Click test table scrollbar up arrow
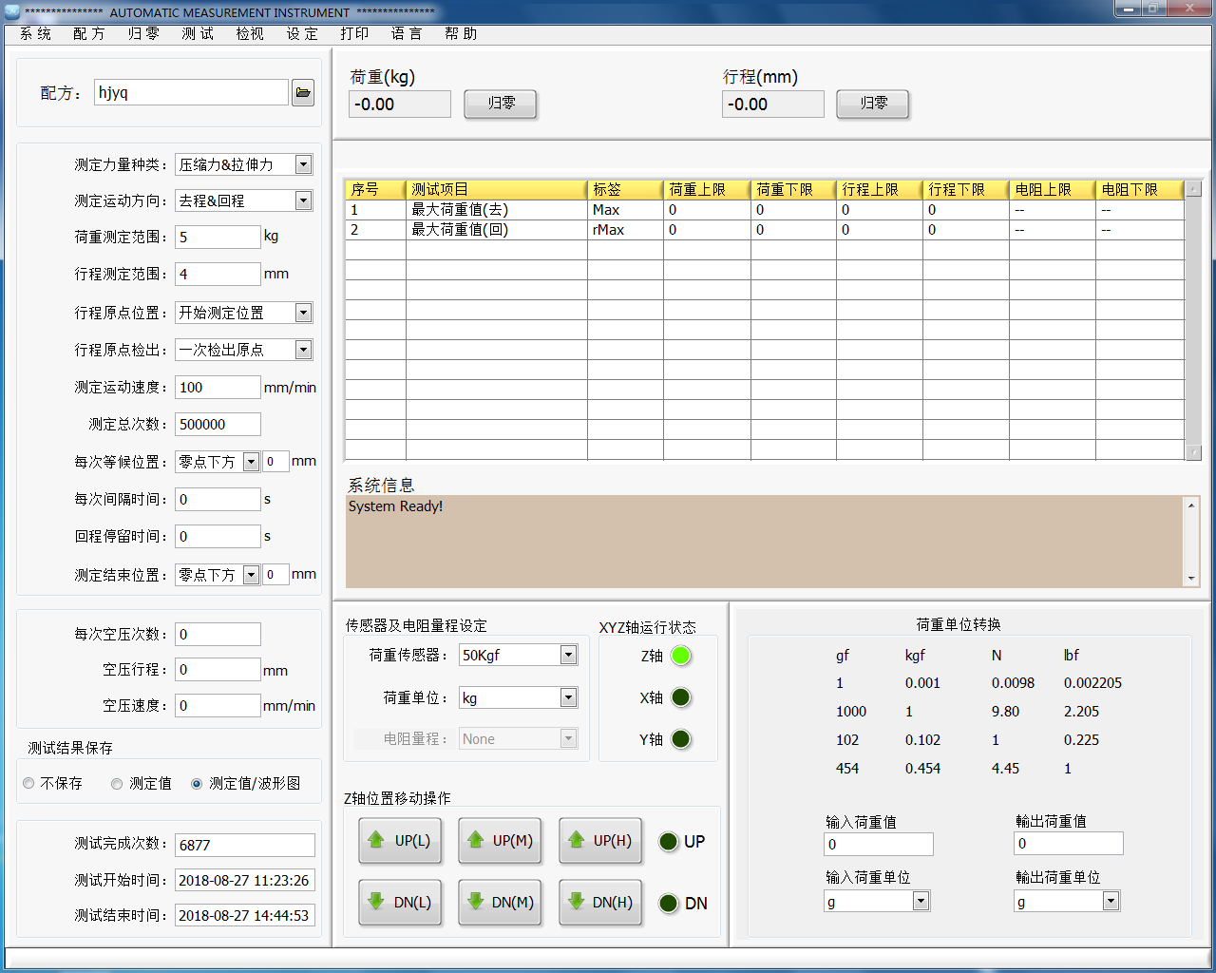The height and width of the screenshot is (973, 1216). (x=1193, y=188)
